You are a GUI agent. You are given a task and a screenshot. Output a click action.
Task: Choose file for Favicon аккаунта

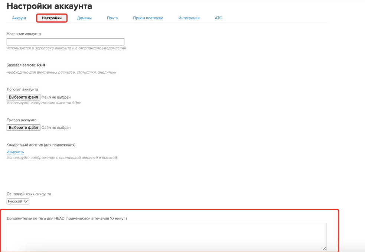(23, 128)
